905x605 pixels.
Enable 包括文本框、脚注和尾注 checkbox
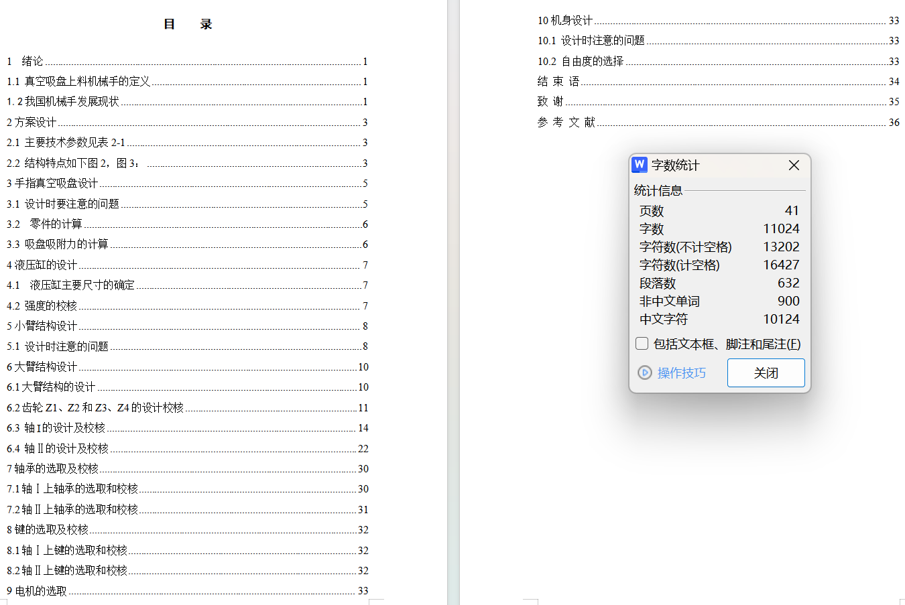642,344
